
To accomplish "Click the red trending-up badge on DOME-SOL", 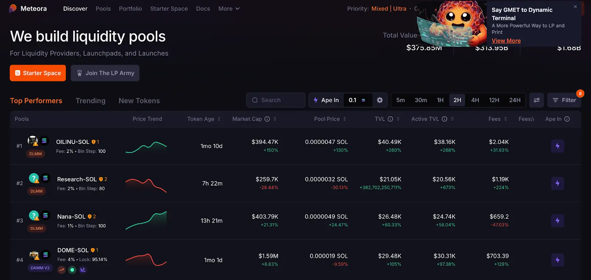I will 62,270.
